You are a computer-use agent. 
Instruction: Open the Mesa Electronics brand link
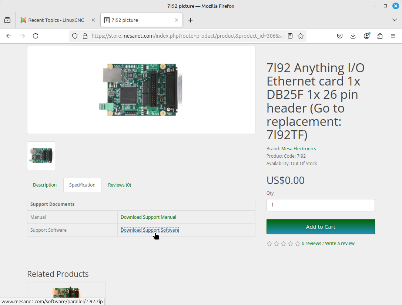(298, 149)
